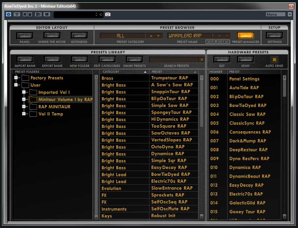Select the BowTieDyed RAP library preset row
The width and height of the screenshot is (298, 228).
tap(174, 174)
